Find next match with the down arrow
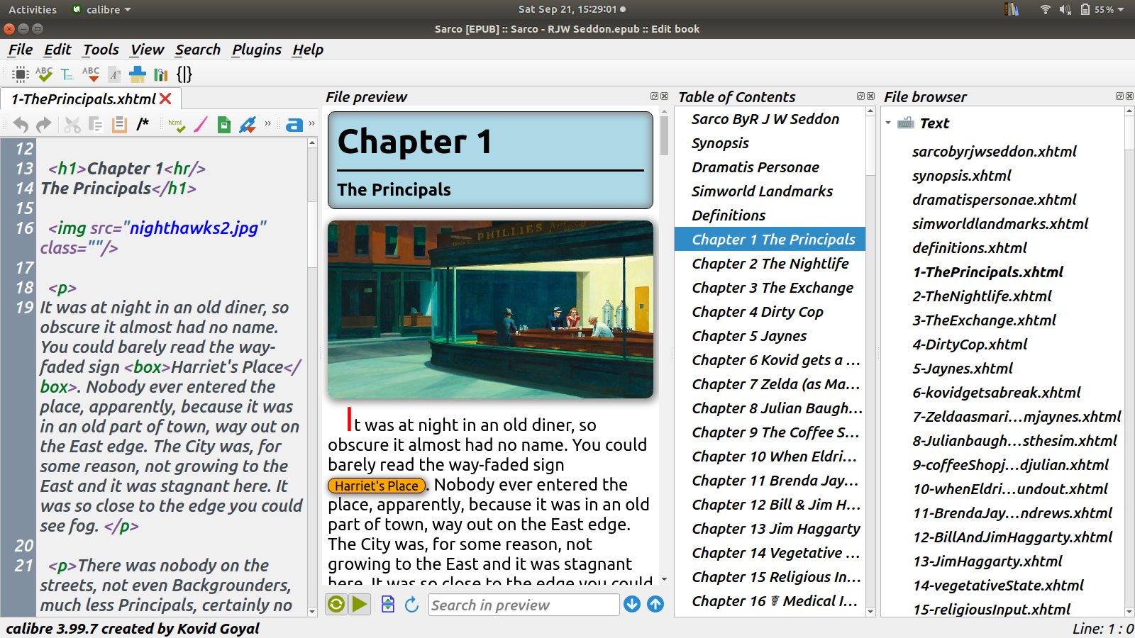Viewport: 1135px width, 638px height. tap(632, 604)
